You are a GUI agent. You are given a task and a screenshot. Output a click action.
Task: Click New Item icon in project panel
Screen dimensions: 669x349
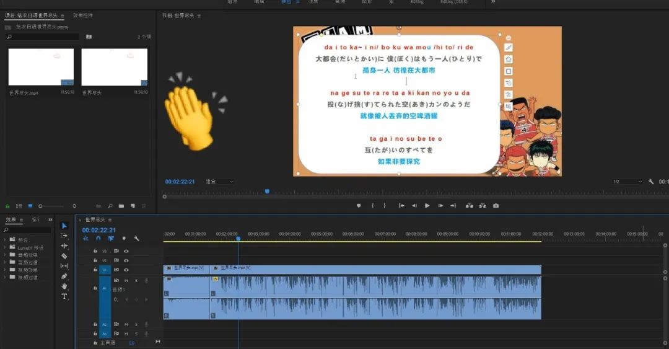pyautogui.click(x=133, y=206)
